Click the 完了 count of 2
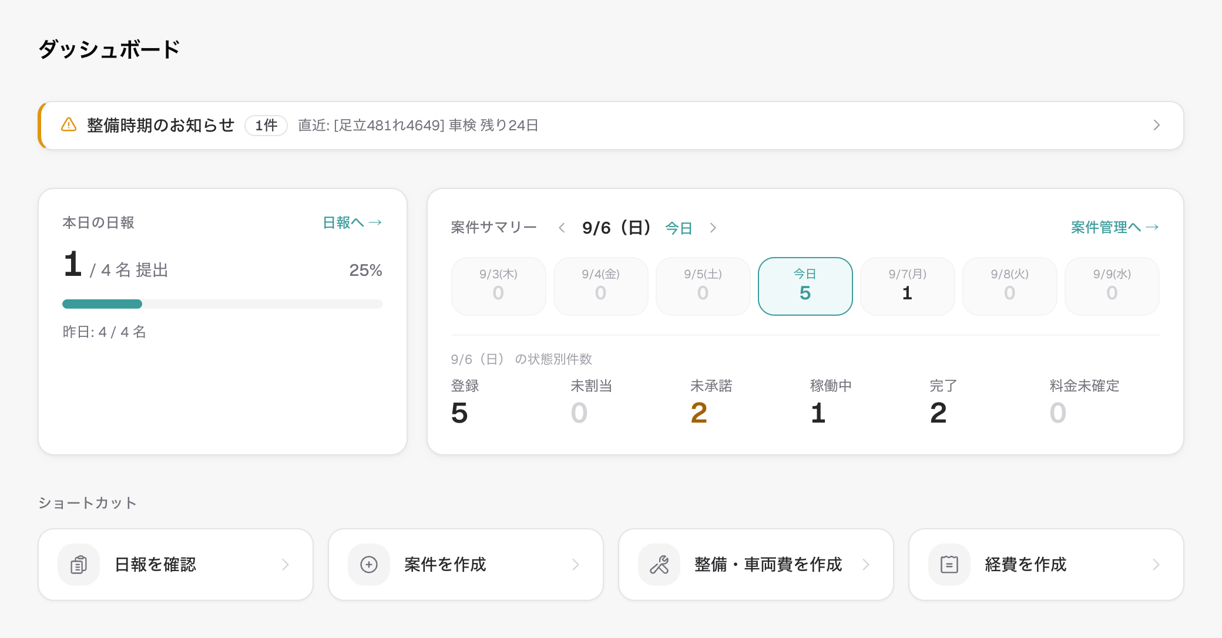 tap(938, 413)
